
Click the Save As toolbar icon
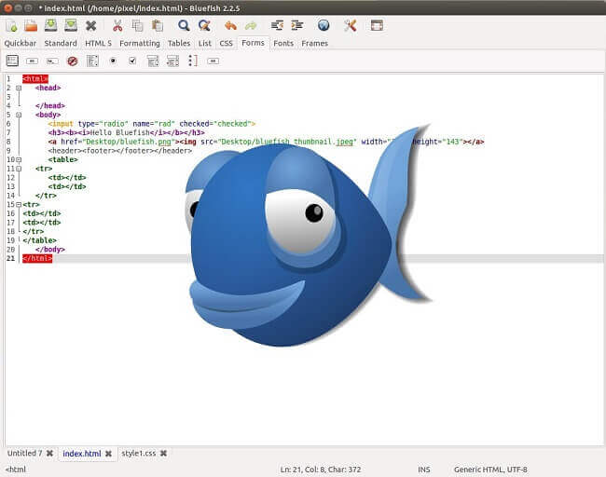(71, 26)
